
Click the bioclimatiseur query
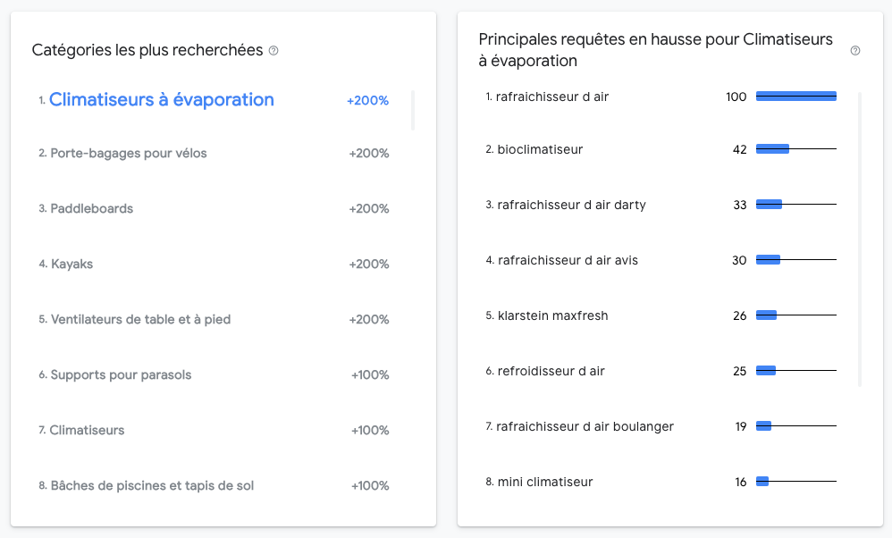pyautogui.click(x=540, y=149)
